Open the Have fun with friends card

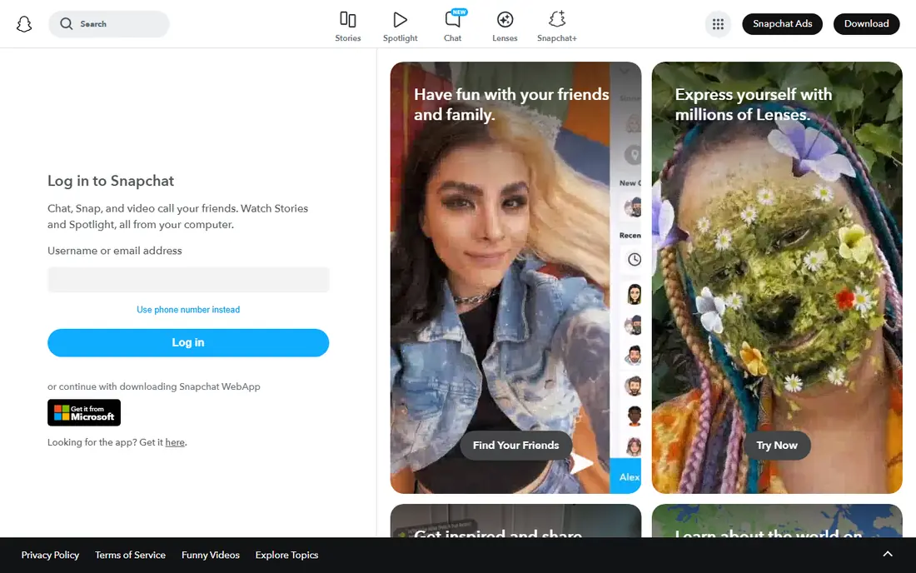tap(515, 277)
